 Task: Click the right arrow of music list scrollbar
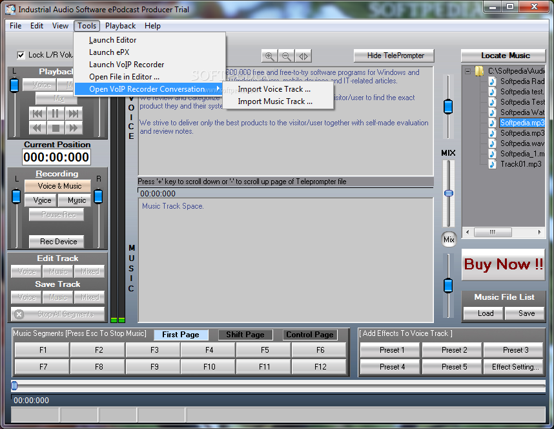coord(540,233)
